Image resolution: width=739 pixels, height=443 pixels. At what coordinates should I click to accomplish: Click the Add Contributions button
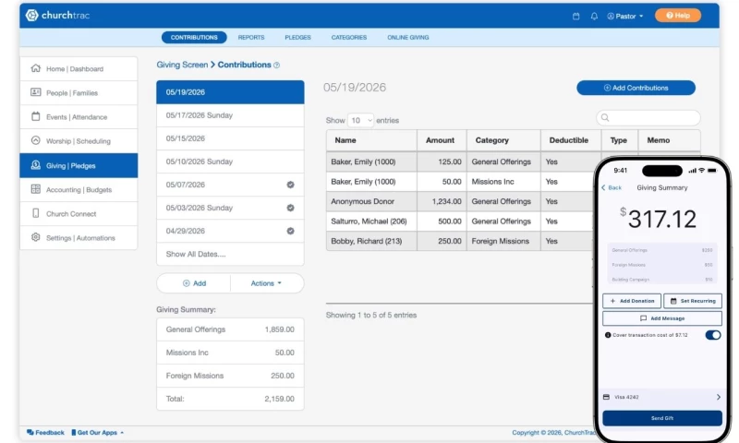(x=636, y=88)
